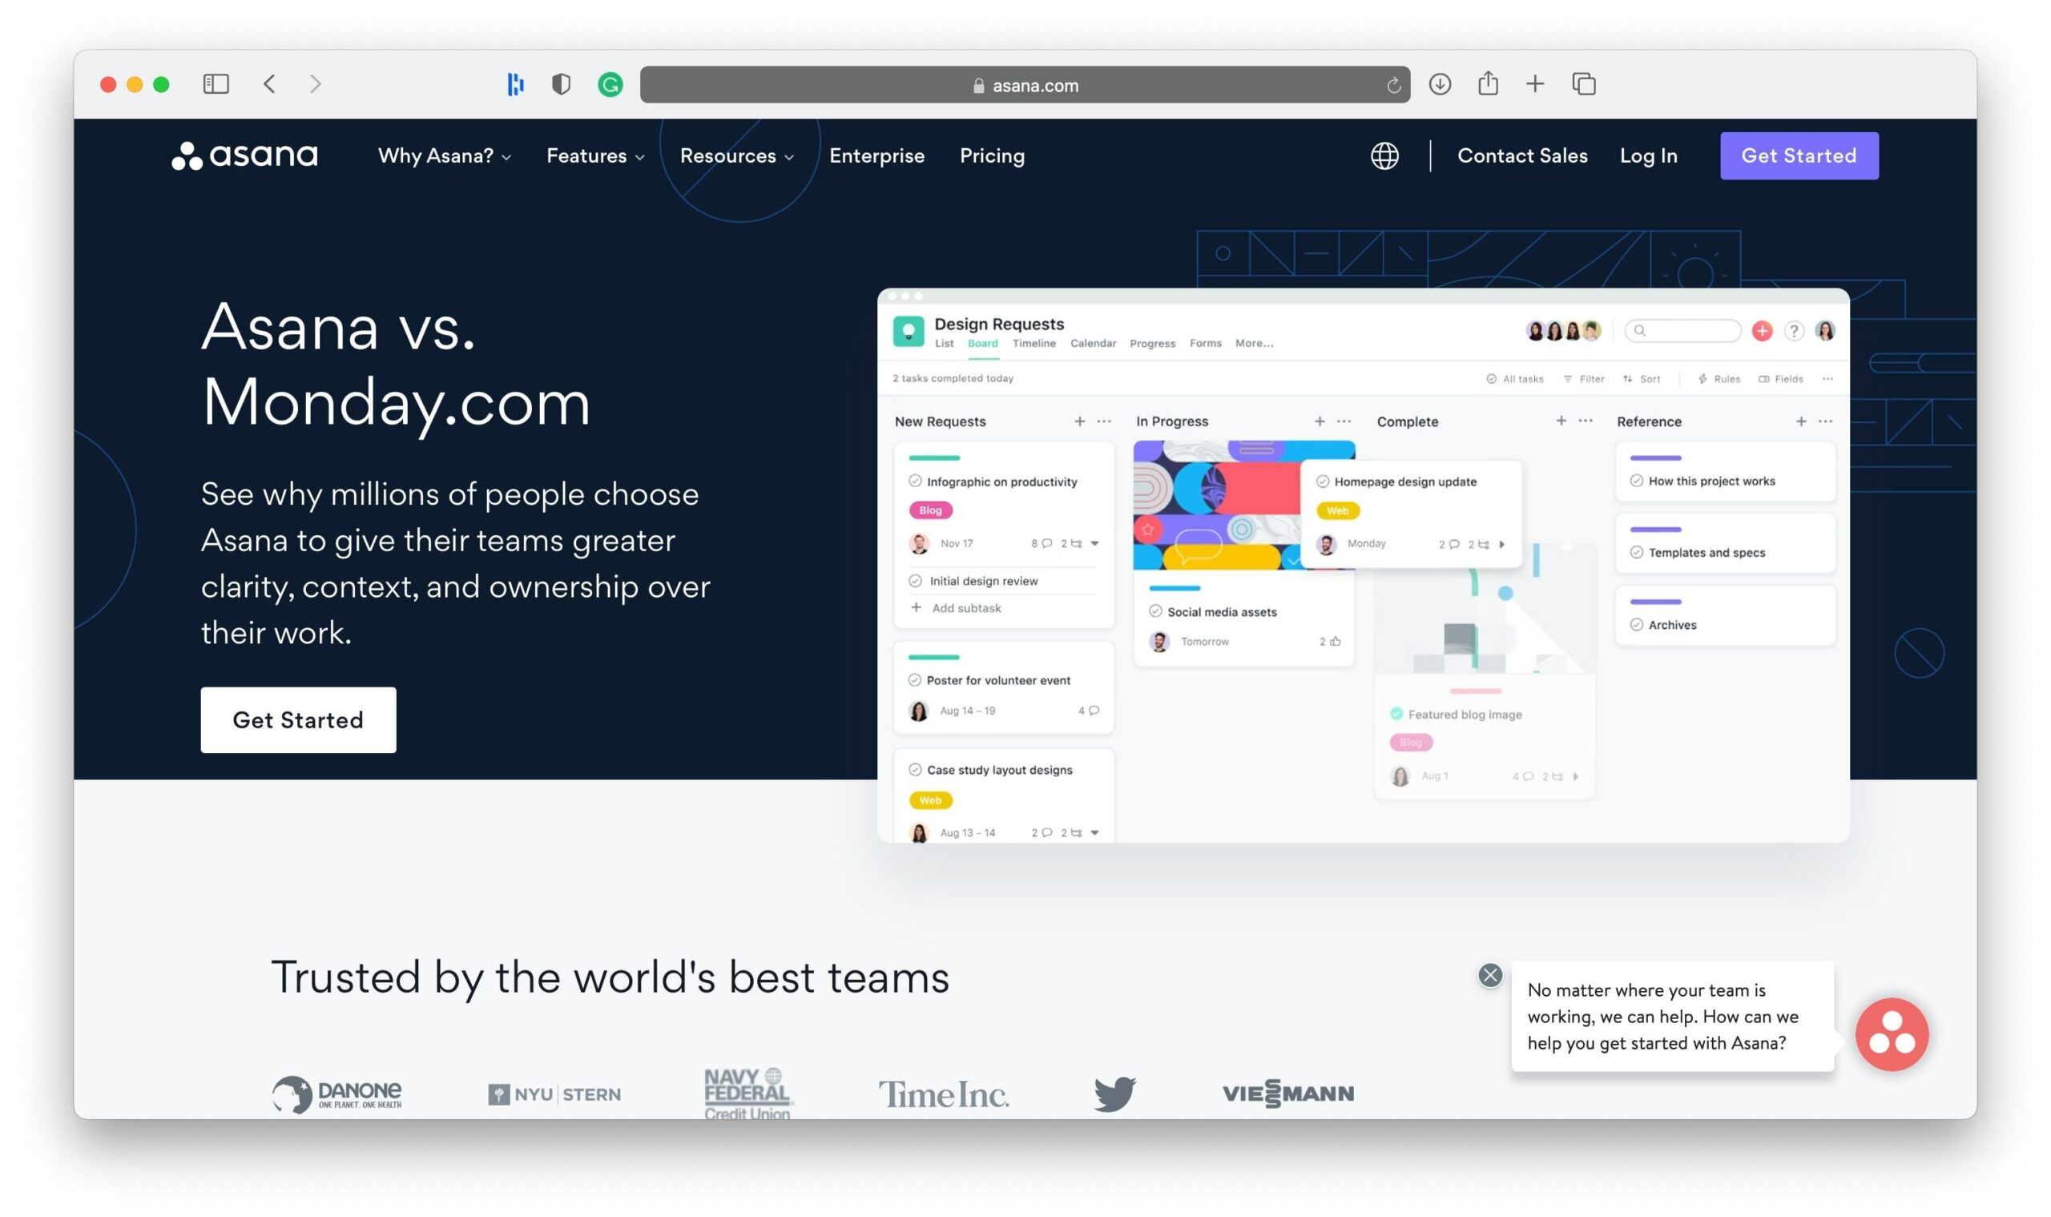Click the Get Started button on the hero
2051x1217 pixels.
(298, 719)
